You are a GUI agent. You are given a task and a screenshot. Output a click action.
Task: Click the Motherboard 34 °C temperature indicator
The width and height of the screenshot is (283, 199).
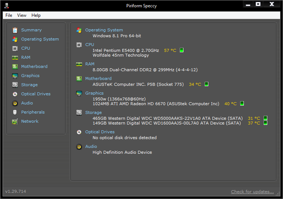coord(206,84)
